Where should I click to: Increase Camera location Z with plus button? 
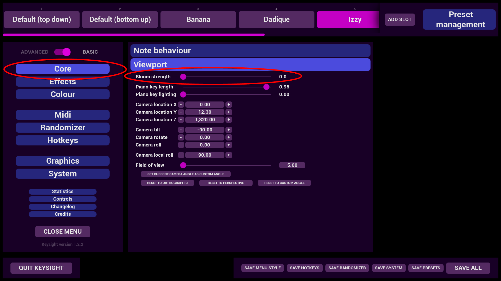(x=229, y=120)
